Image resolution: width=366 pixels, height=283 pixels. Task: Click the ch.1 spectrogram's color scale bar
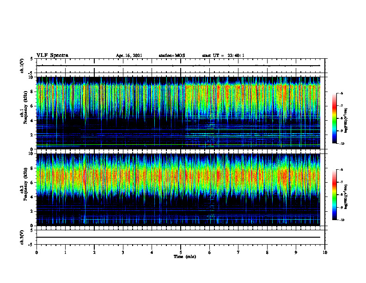[334, 118]
